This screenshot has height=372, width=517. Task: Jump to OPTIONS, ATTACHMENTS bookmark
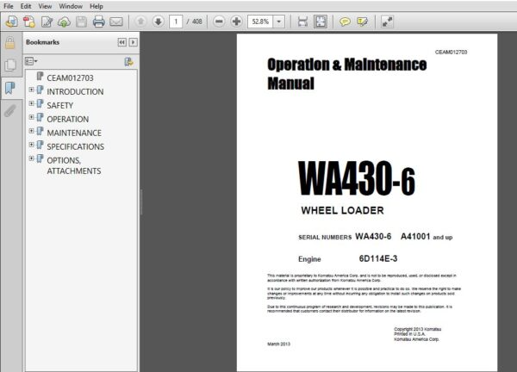74,165
